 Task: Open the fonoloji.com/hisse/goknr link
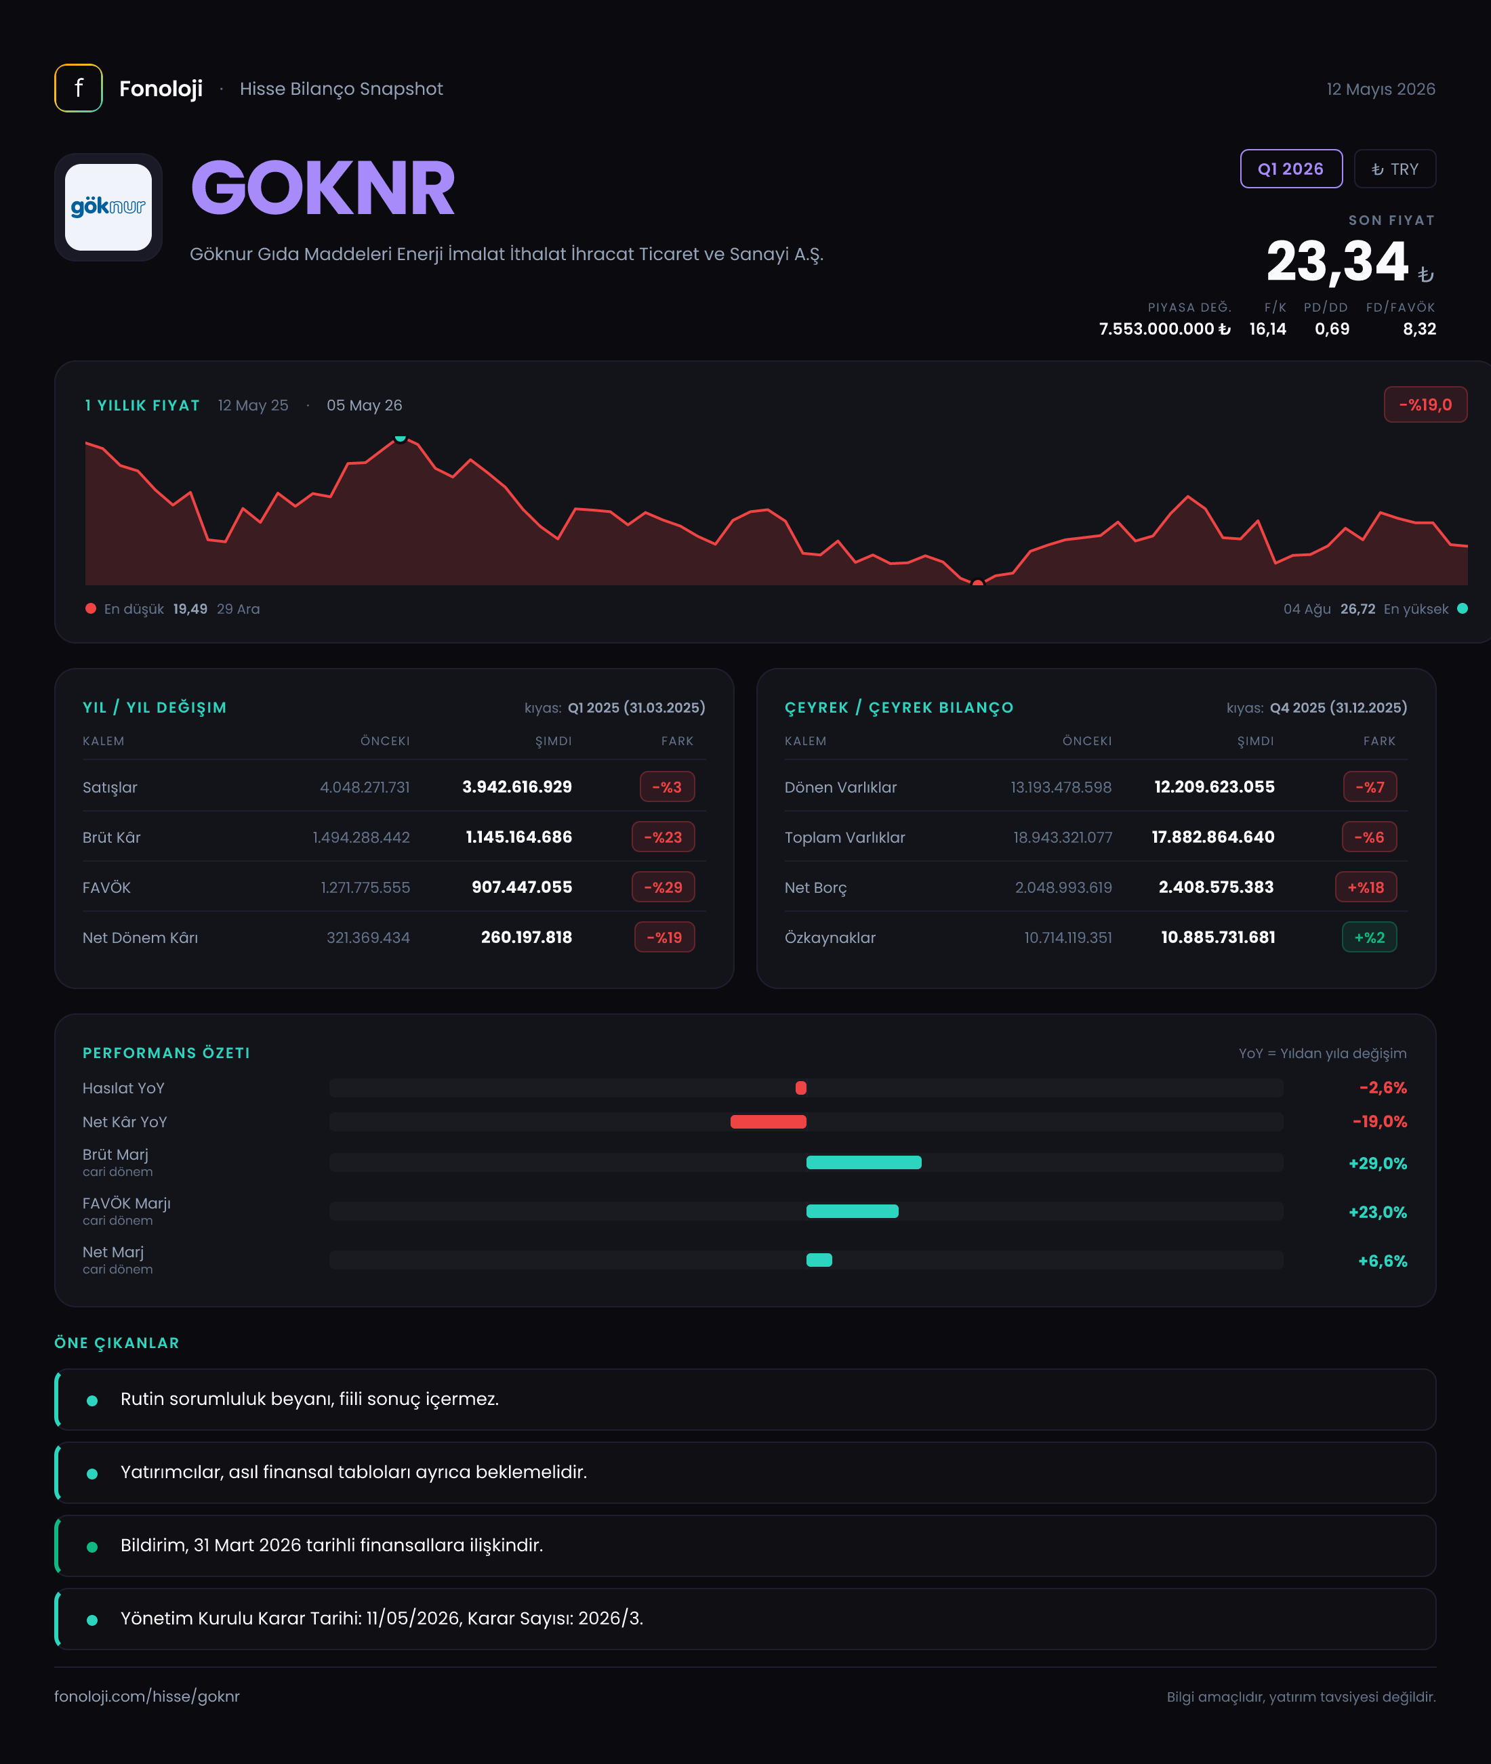147,1696
